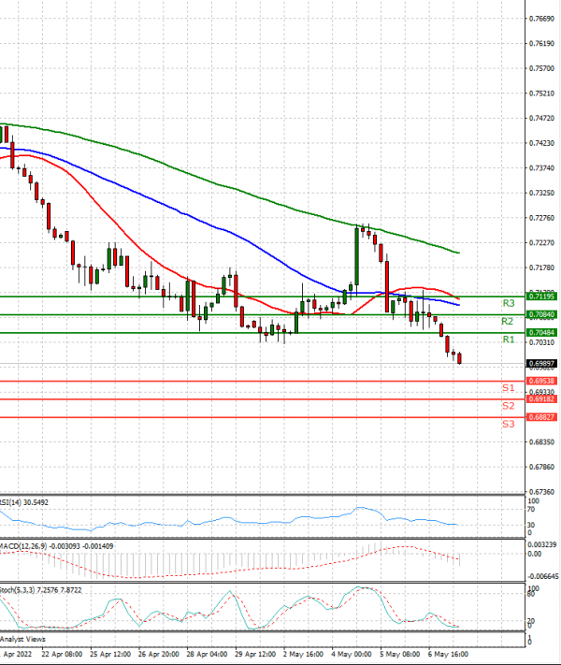Click the Analyst Views label
This screenshot has width=561, height=665.
pos(22,639)
